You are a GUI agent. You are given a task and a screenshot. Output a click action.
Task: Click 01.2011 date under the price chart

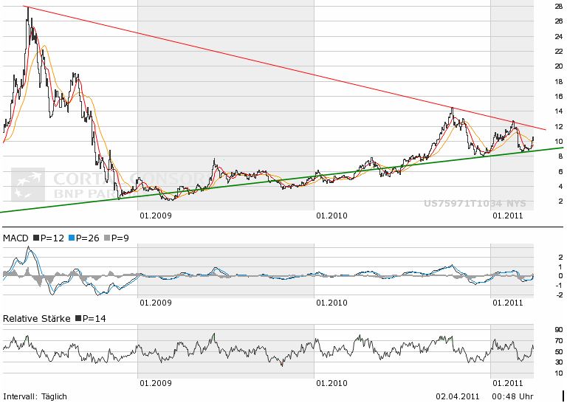click(x=508, y=216)
